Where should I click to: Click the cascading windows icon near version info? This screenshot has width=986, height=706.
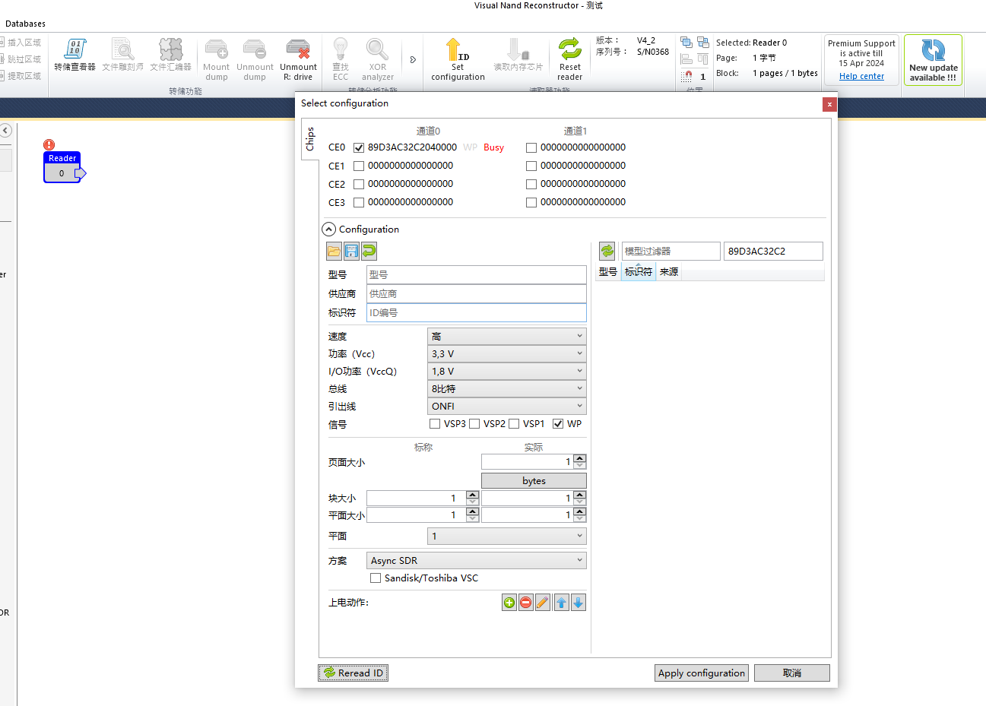click(686, 43)
